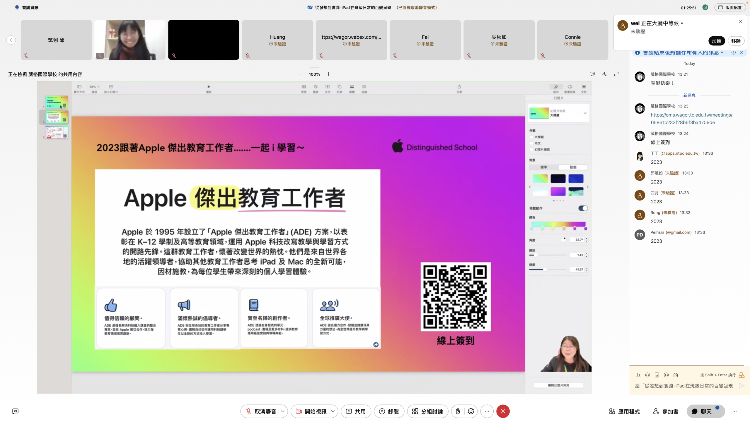Viewport: 750px width, 422px height.
Task: Click the raise hand icon
Action: 458,411
